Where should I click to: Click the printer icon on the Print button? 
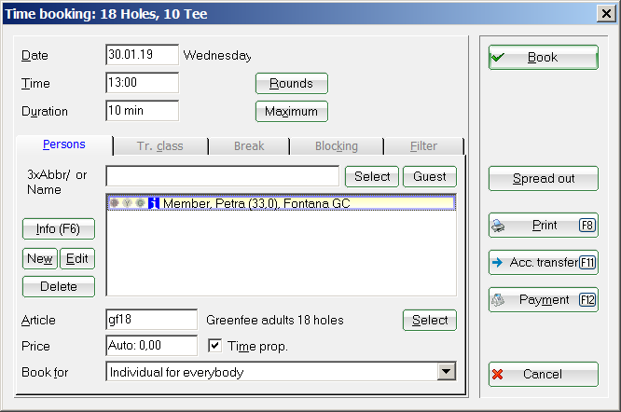tap(498, 226)
